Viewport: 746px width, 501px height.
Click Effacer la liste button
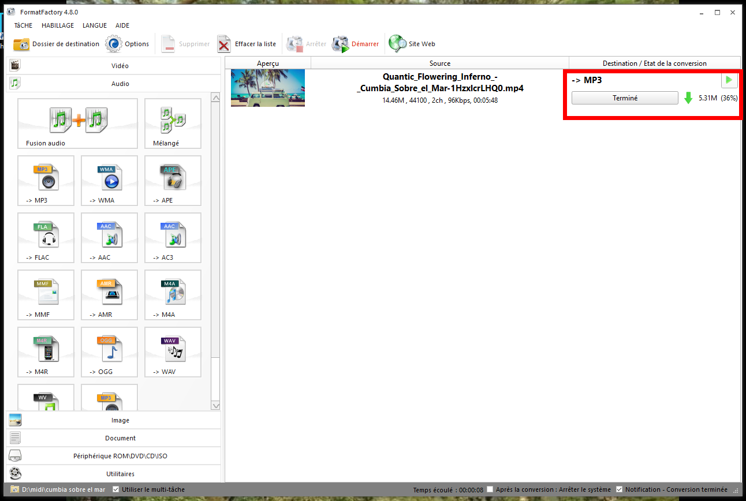coord(247,44)
